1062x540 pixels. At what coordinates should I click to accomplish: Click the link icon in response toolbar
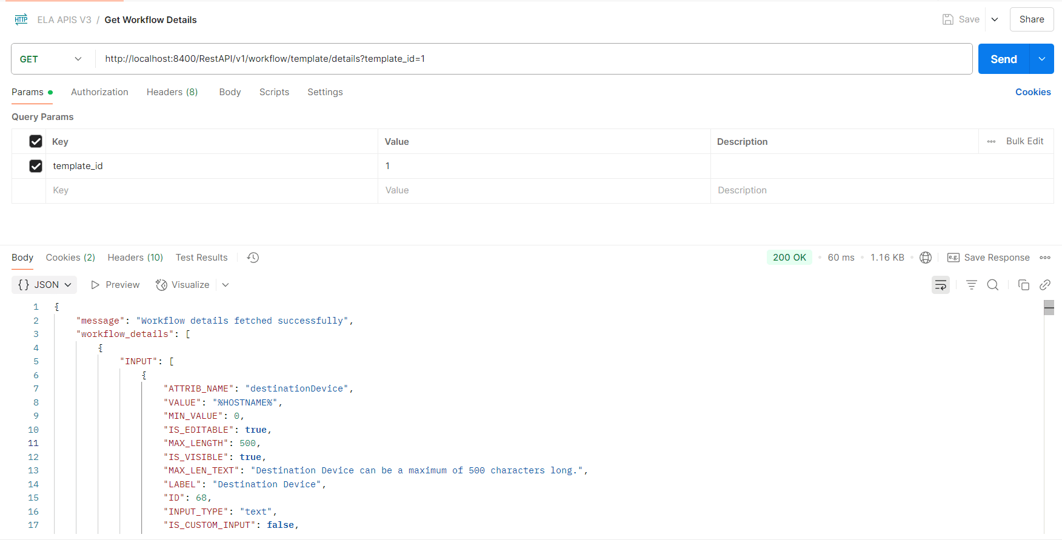tap(1045, 285)
